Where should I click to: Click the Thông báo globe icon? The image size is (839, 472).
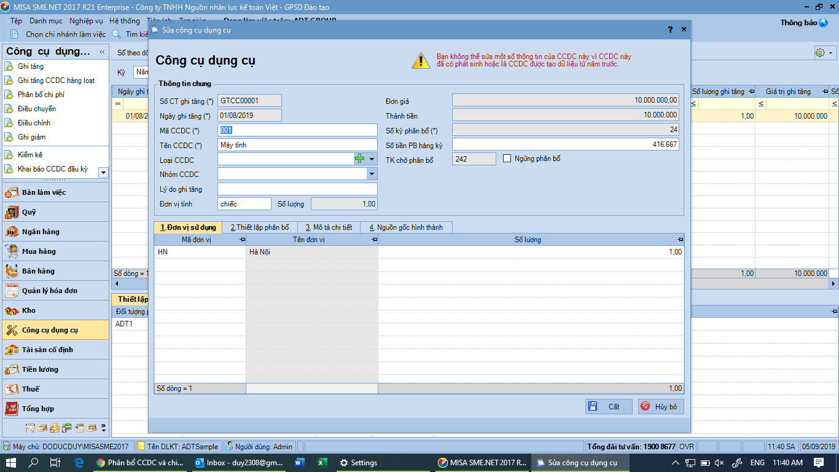tap(823, 23)
